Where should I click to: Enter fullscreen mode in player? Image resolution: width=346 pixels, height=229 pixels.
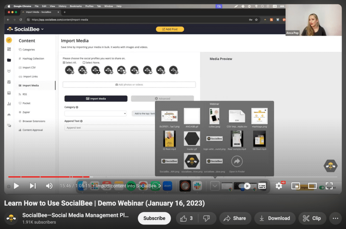[329, 186]
